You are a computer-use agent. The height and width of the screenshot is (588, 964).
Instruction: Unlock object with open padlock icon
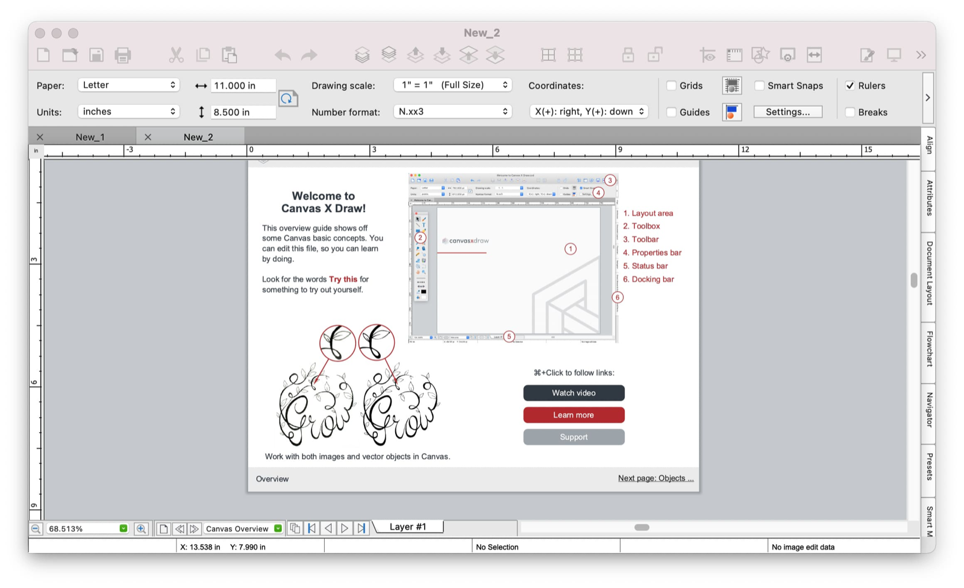(655, 55)
